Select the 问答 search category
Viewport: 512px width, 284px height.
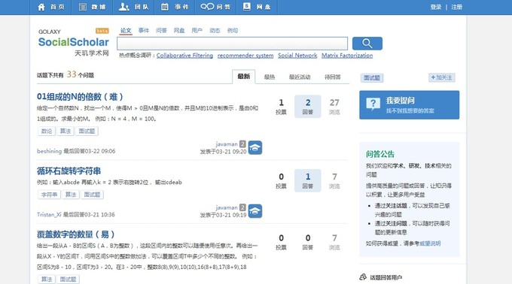point(161,31)
